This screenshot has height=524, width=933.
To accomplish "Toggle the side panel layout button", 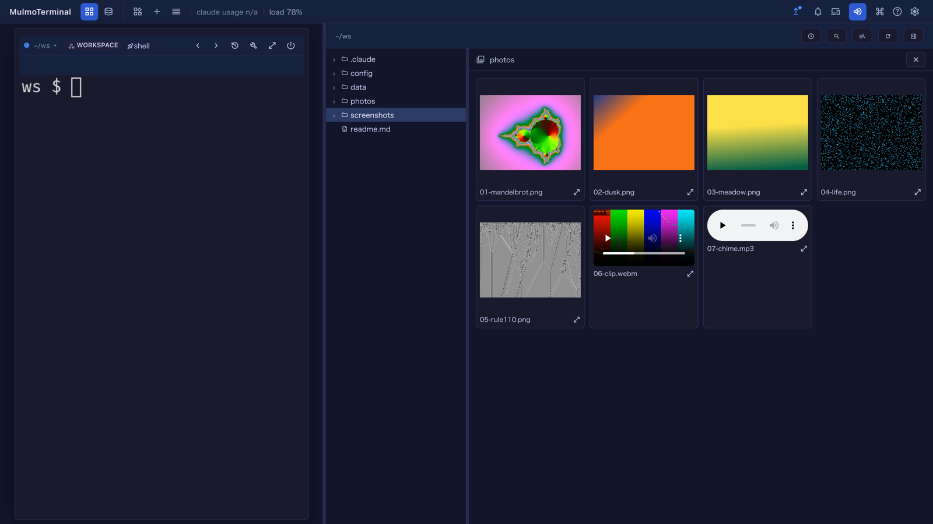I will point(914,36).
